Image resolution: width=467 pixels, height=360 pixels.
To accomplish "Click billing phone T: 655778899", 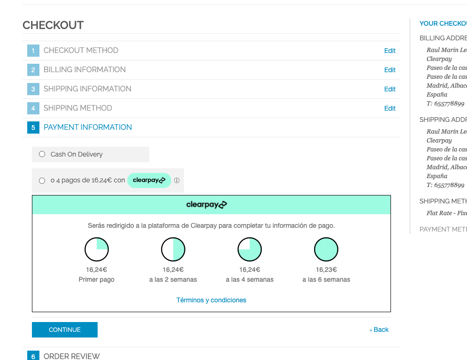I will tap(445, 104).
